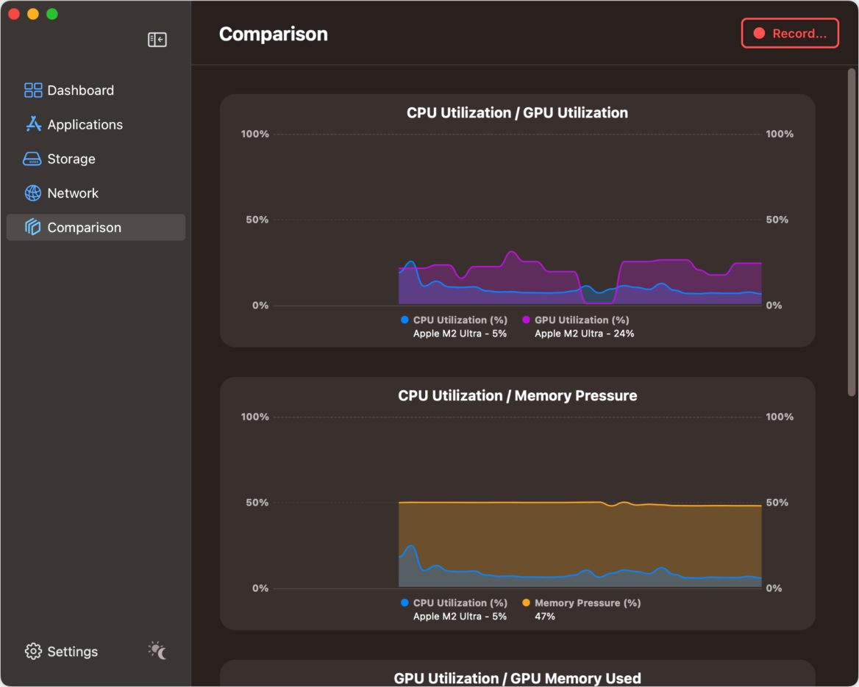Click "Memory Pressure (%)" legend label
859x687 pixels.
(588, 603)
